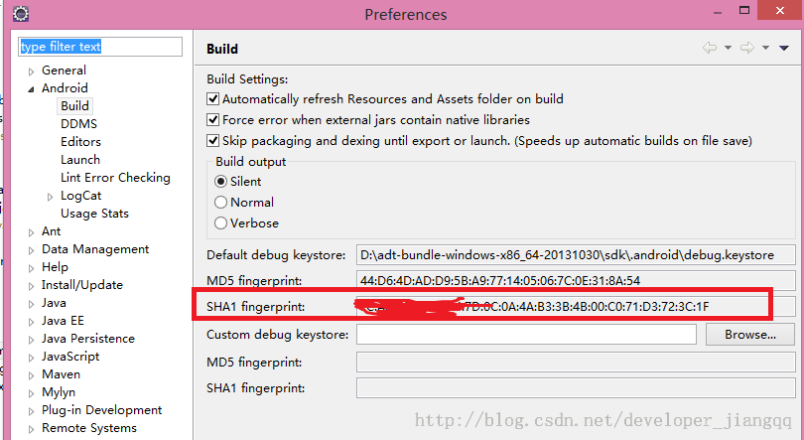The height and width of the screenshot is (440, 804).
Task: Select the Normal build output option
Action: (220, 203)
